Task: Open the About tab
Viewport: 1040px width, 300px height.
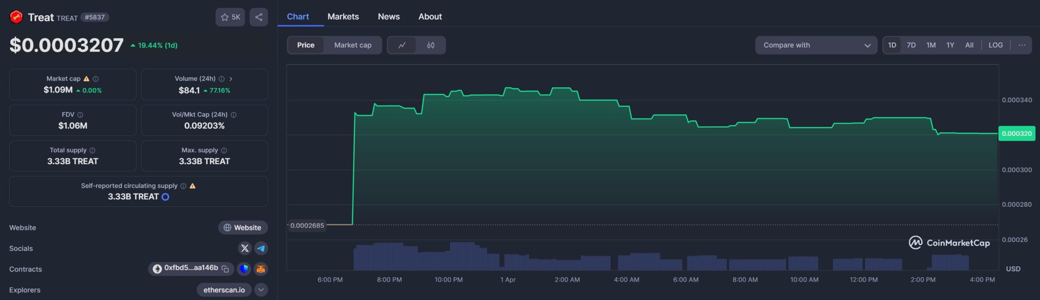Action: click(430, 17)
